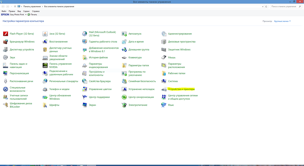The height and width of the screenshot is (166, 304).
Task: Open the Клавиатура icon
Action: [x=124, y=58]
